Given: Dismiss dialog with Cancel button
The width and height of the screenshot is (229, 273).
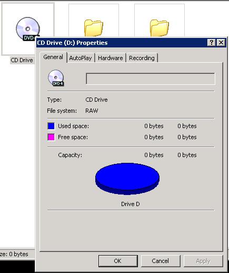Looking at the screenshot, I should tap(161, 261).
